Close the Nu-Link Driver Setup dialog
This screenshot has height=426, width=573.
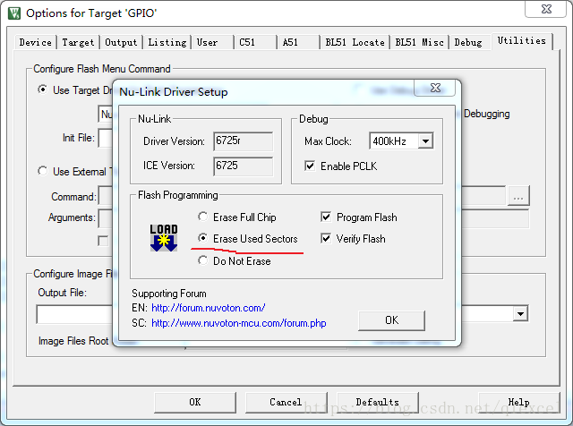(x=435, y=88)
